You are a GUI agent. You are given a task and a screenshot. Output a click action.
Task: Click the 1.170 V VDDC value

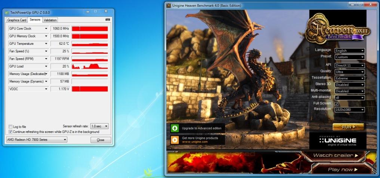tap(60, 89)
